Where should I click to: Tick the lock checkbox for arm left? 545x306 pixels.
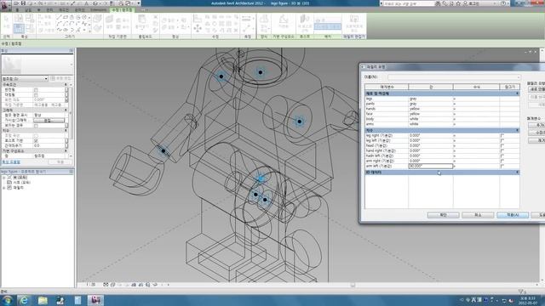[502, 167]
